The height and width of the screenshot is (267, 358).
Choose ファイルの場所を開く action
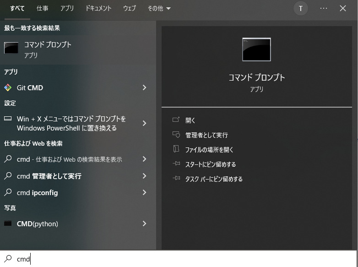209,150
